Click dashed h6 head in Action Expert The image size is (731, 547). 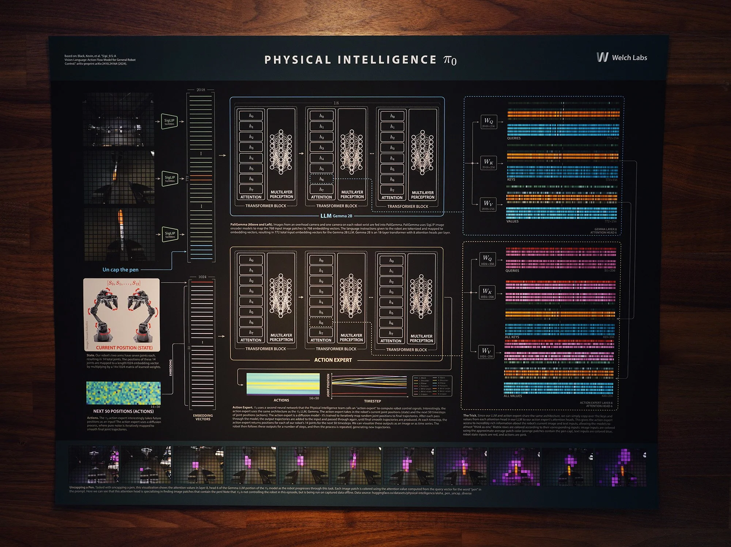click(321, 323)
